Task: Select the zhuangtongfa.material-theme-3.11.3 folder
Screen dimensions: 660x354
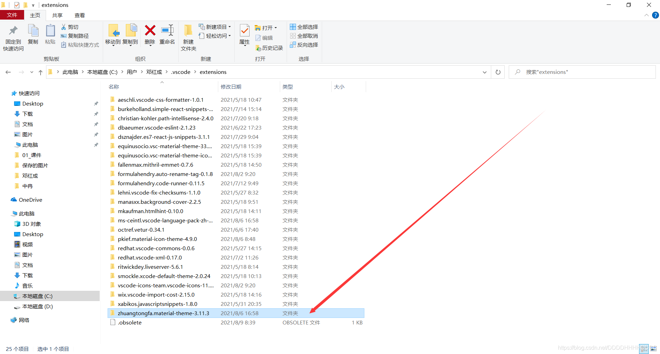Action: click(x=236, y=313)
